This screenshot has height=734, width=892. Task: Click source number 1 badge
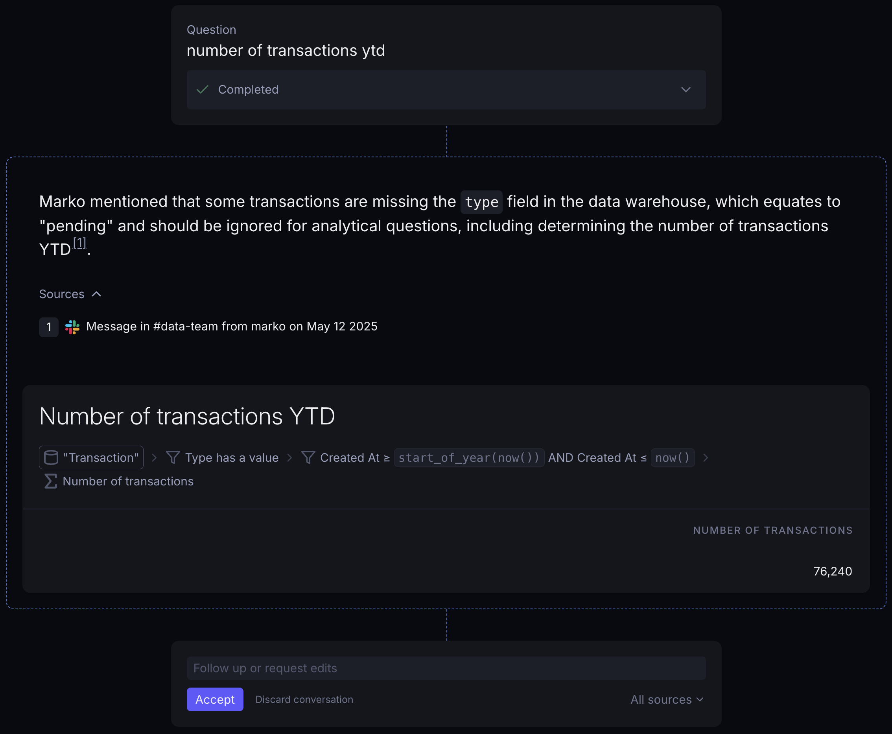49,327
